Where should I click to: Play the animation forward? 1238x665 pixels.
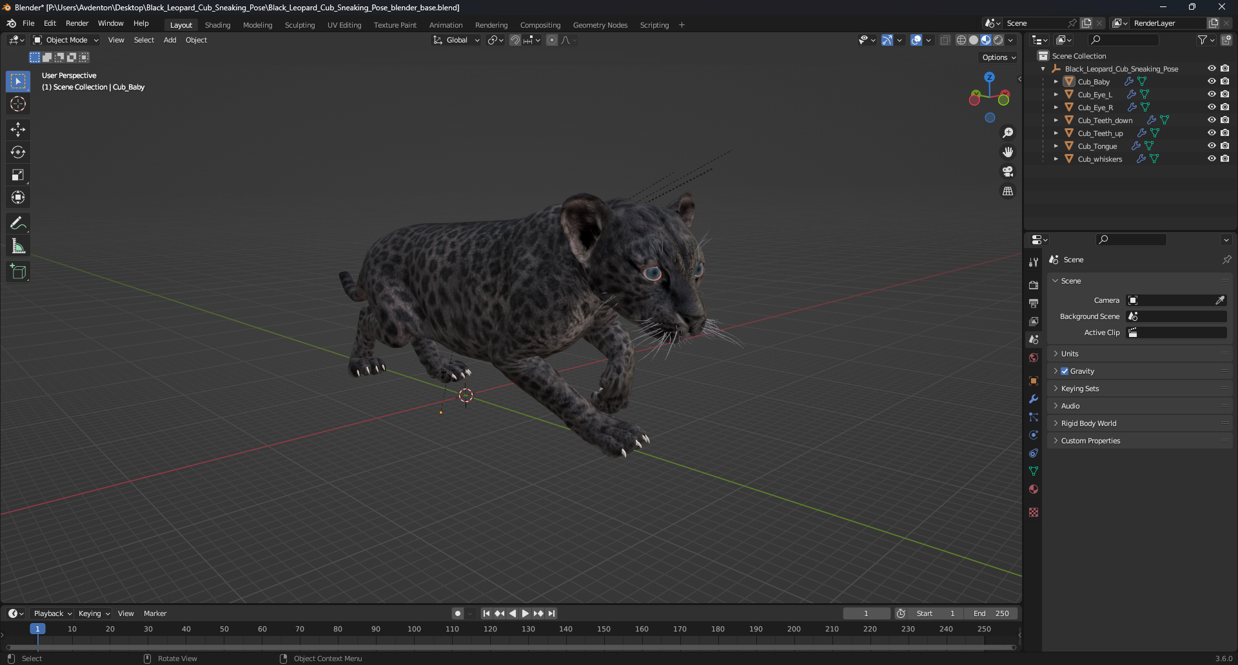point(525,613)
